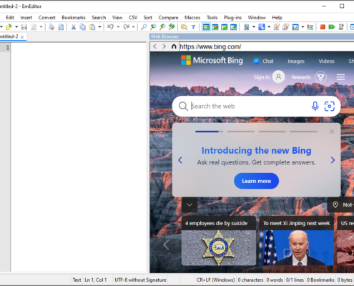Click the Sign in link on Bing

coord(262,77)
